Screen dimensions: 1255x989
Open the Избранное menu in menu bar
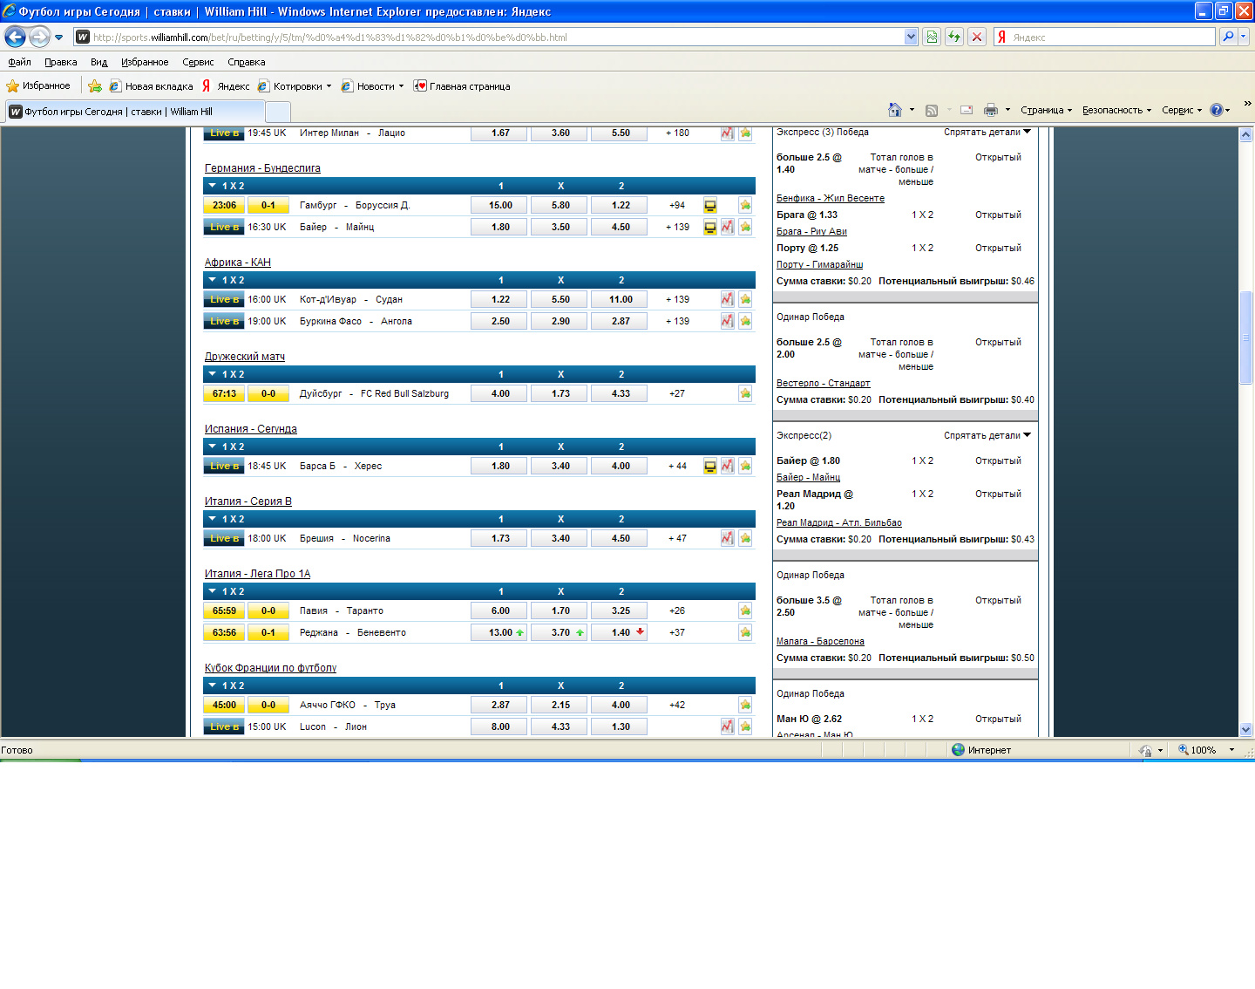[x=145, y=62]
